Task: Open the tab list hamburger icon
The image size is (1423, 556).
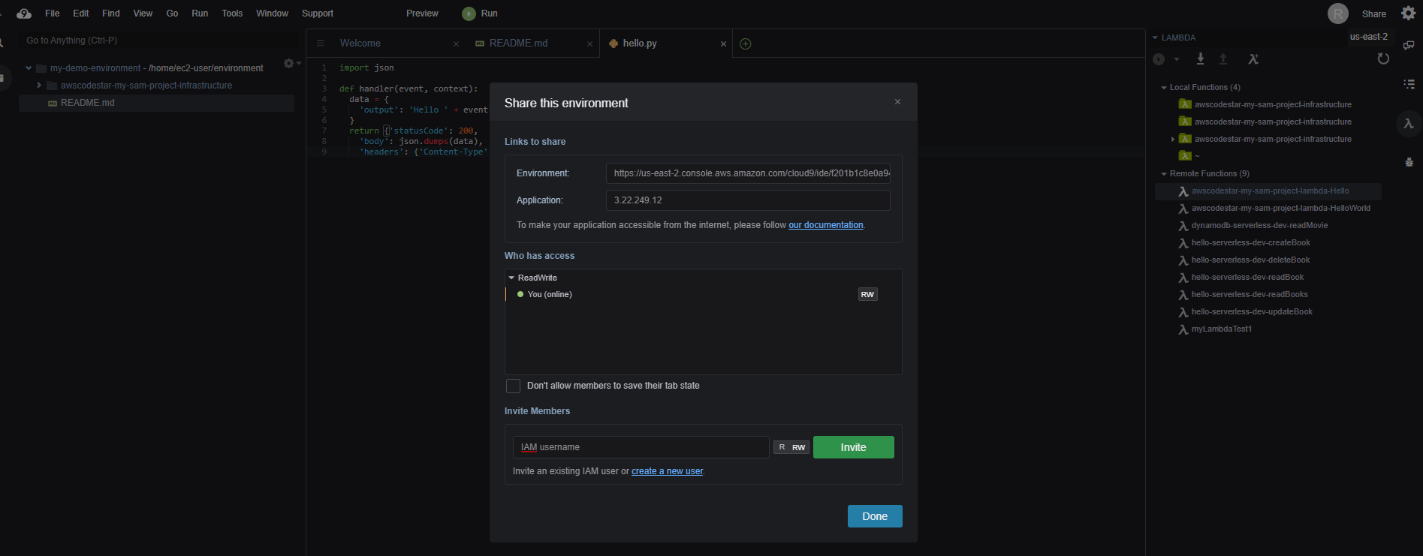Action: [321, 44]
